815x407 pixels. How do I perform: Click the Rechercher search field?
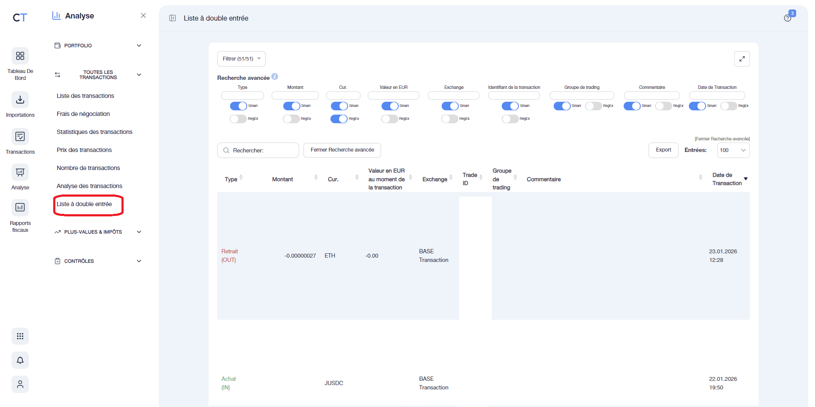tap(263, 150)
